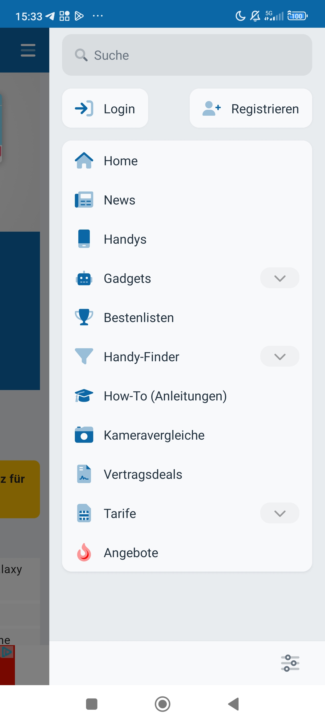Click the Registrieren button
This screenshot has height=723, width=325.
pos(251,108)
